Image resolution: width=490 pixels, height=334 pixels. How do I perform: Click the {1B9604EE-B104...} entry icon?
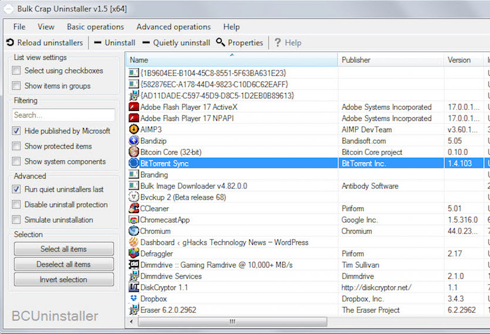pyautogui.click(x=134, y=73)
